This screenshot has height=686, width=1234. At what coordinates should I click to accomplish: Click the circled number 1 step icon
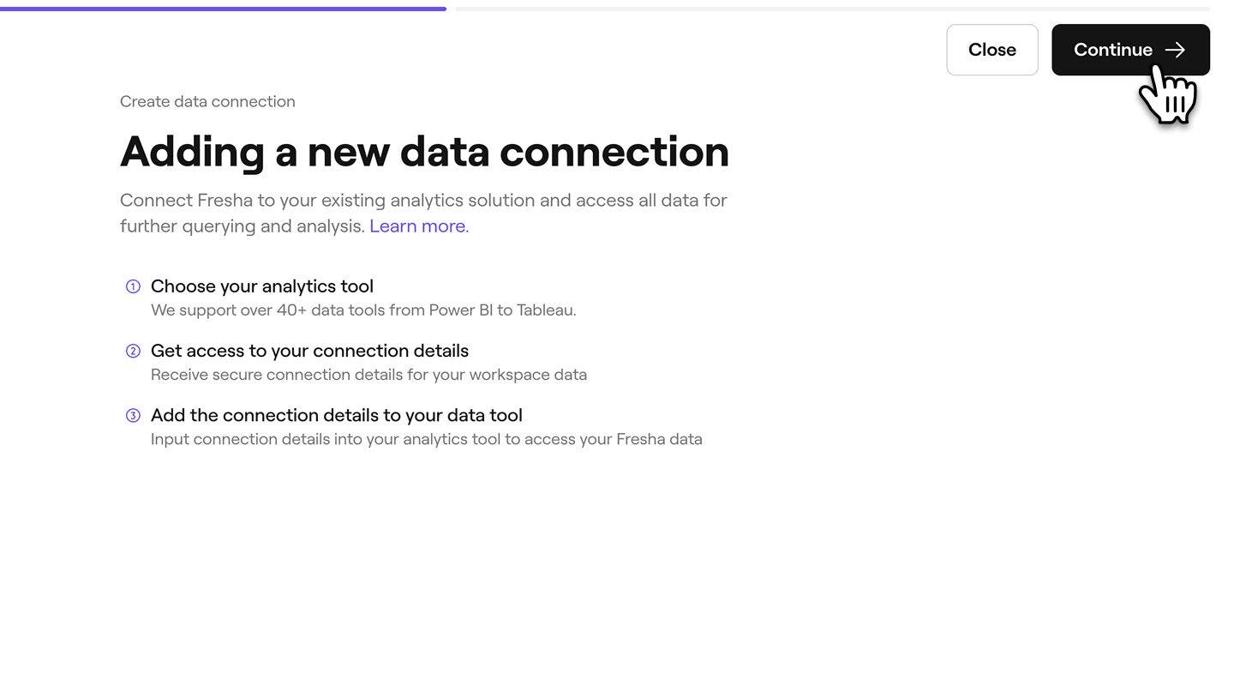click(133, 286)
